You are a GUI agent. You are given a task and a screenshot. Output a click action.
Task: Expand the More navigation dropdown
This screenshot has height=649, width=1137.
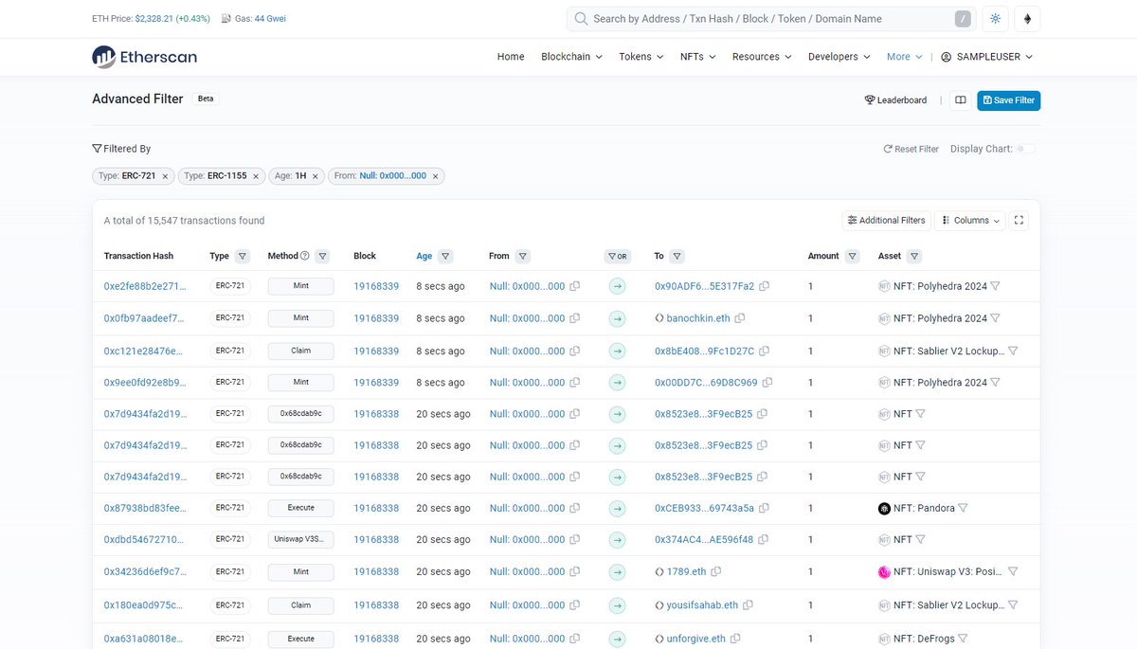coord(902,57)
